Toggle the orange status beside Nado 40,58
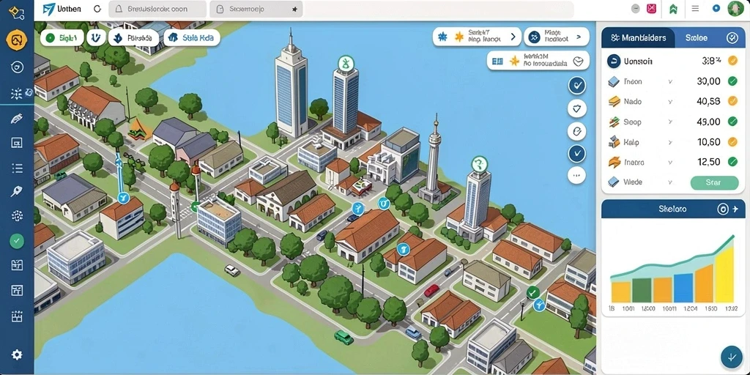This screenshot has height=375, width=750. (x=732, y=101)
